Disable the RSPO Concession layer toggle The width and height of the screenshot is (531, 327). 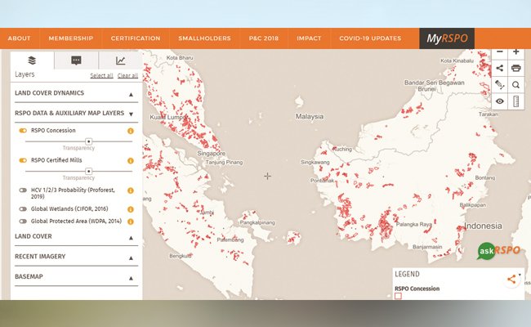click(x=23, y=131)
